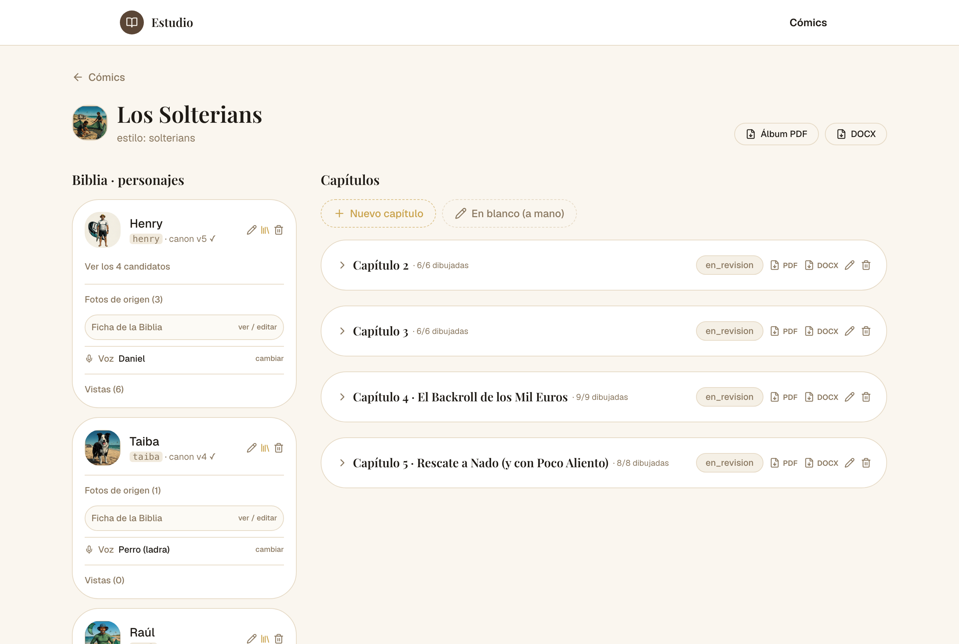Download Capítulo 2 as DOCX

[x=822, y=265]
